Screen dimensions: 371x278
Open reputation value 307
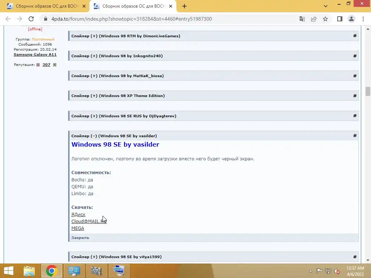pos(46,64)
